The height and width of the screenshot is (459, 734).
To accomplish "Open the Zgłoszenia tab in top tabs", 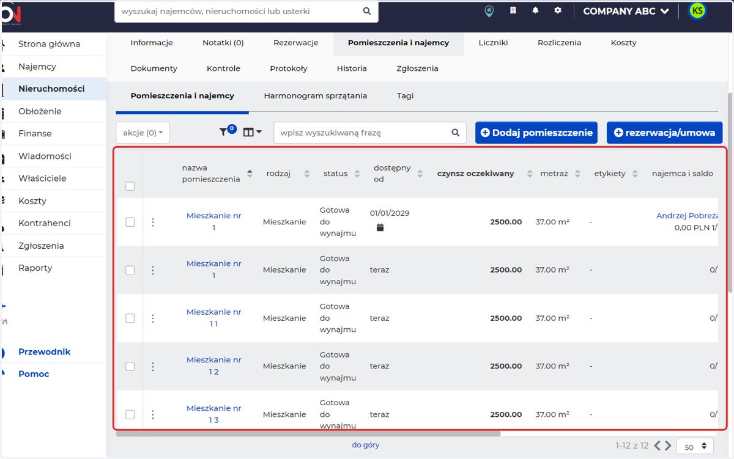I will click(418, 68).
